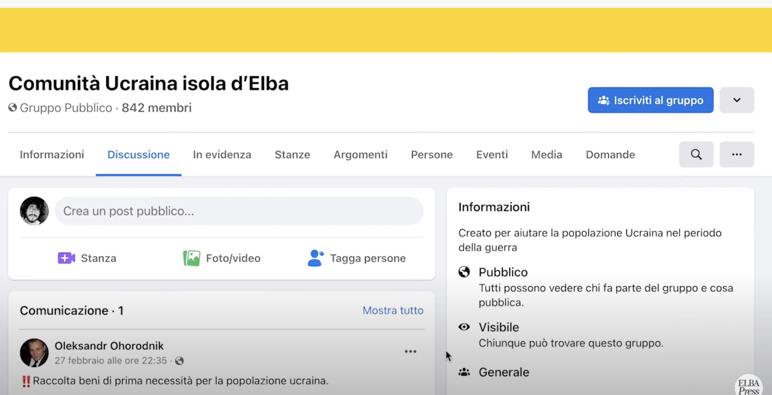The image size is (772, 395).
Task: Click the search magnifier icon button
Action: [696, 154]
